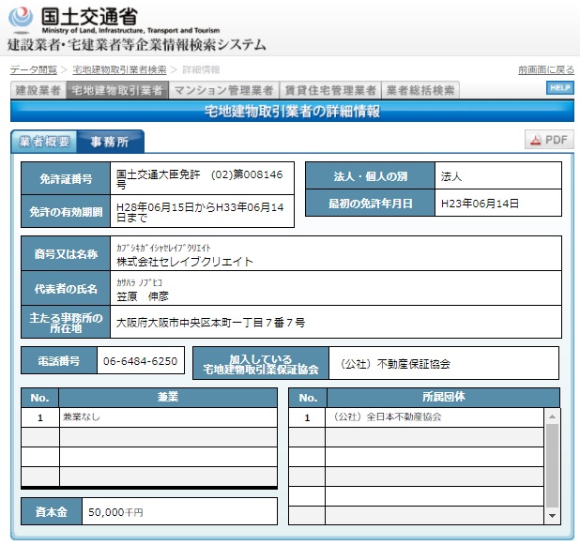580x545 pixels.
Task: Click company name 株式会社セレイブクリエイト
Action: coord(185,262)
